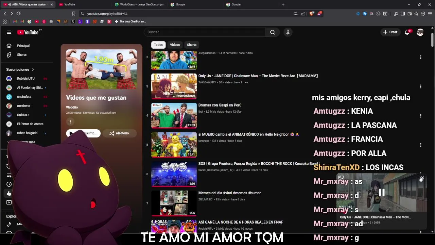Expand the mini player to full watch page
Viewport: 435px width, 245px height.
coord(341,178)
